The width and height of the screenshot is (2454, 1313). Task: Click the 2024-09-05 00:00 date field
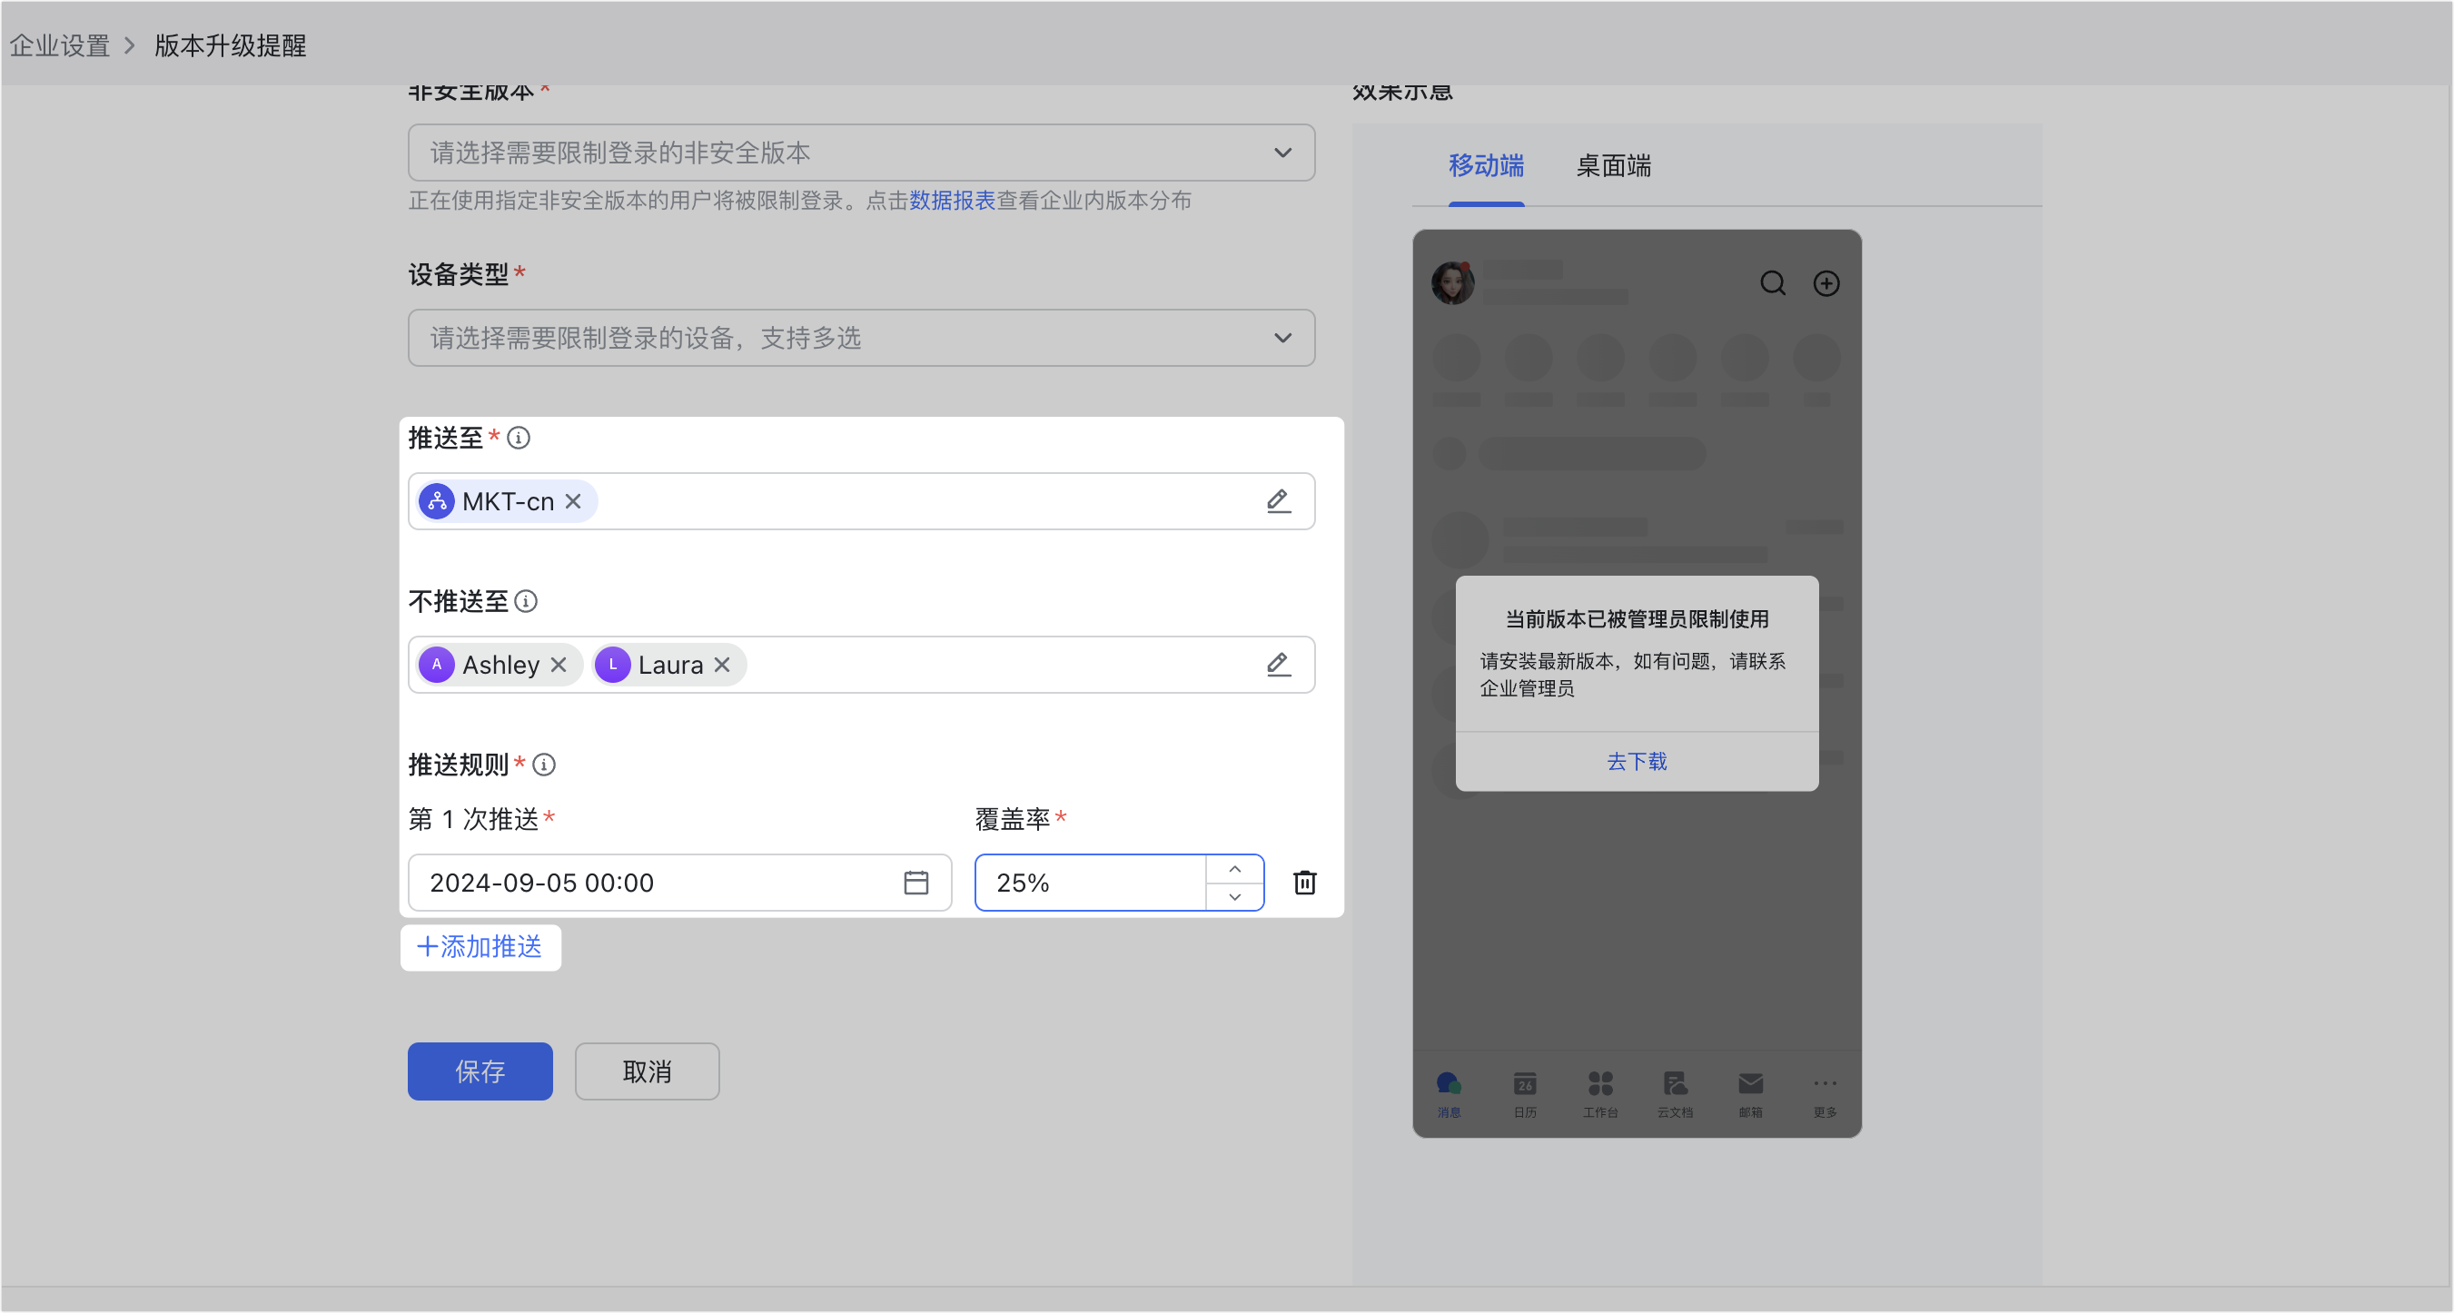tap(680, 883)
